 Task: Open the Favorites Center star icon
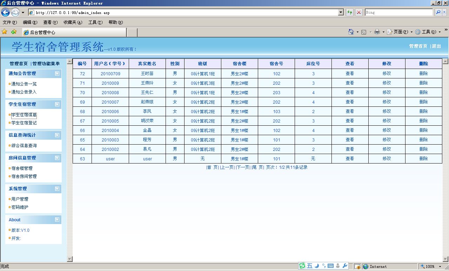(5, 32)
